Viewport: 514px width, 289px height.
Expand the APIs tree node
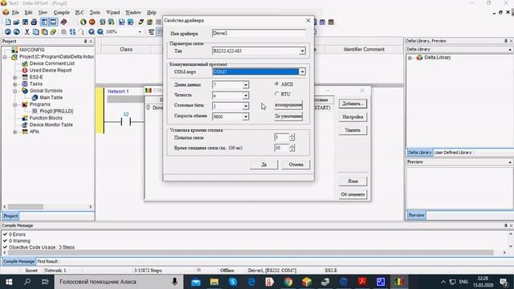coord(14,132)
